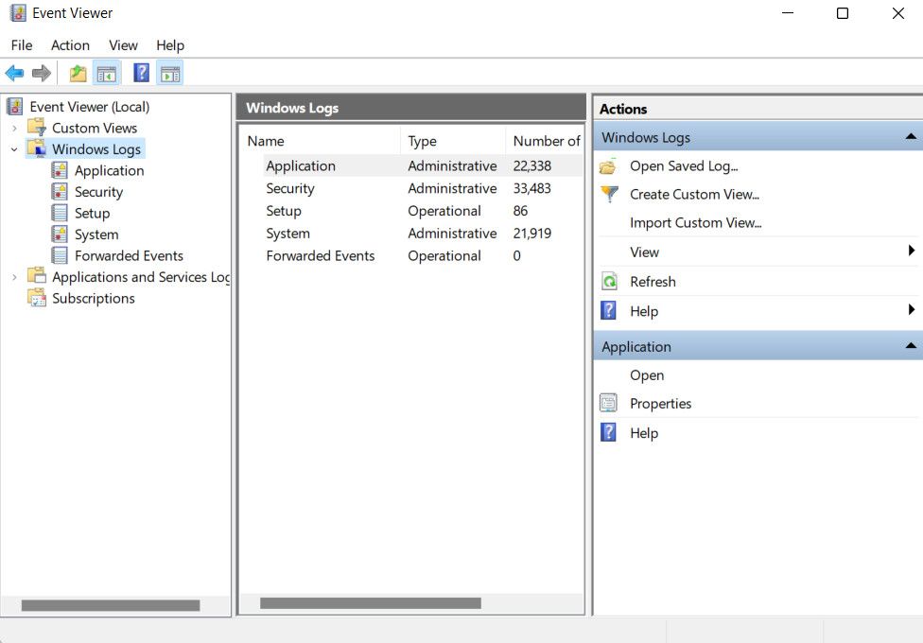Click the Help icon in the Actions pane
Screen dimensions: 923x643
pyautogui.click(x=610, y=310)
